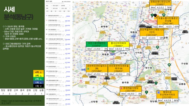This screenshot has width=189, height=106.
Task: Click the orange 4억 legend swatch
Action: (x=38, y=72)
